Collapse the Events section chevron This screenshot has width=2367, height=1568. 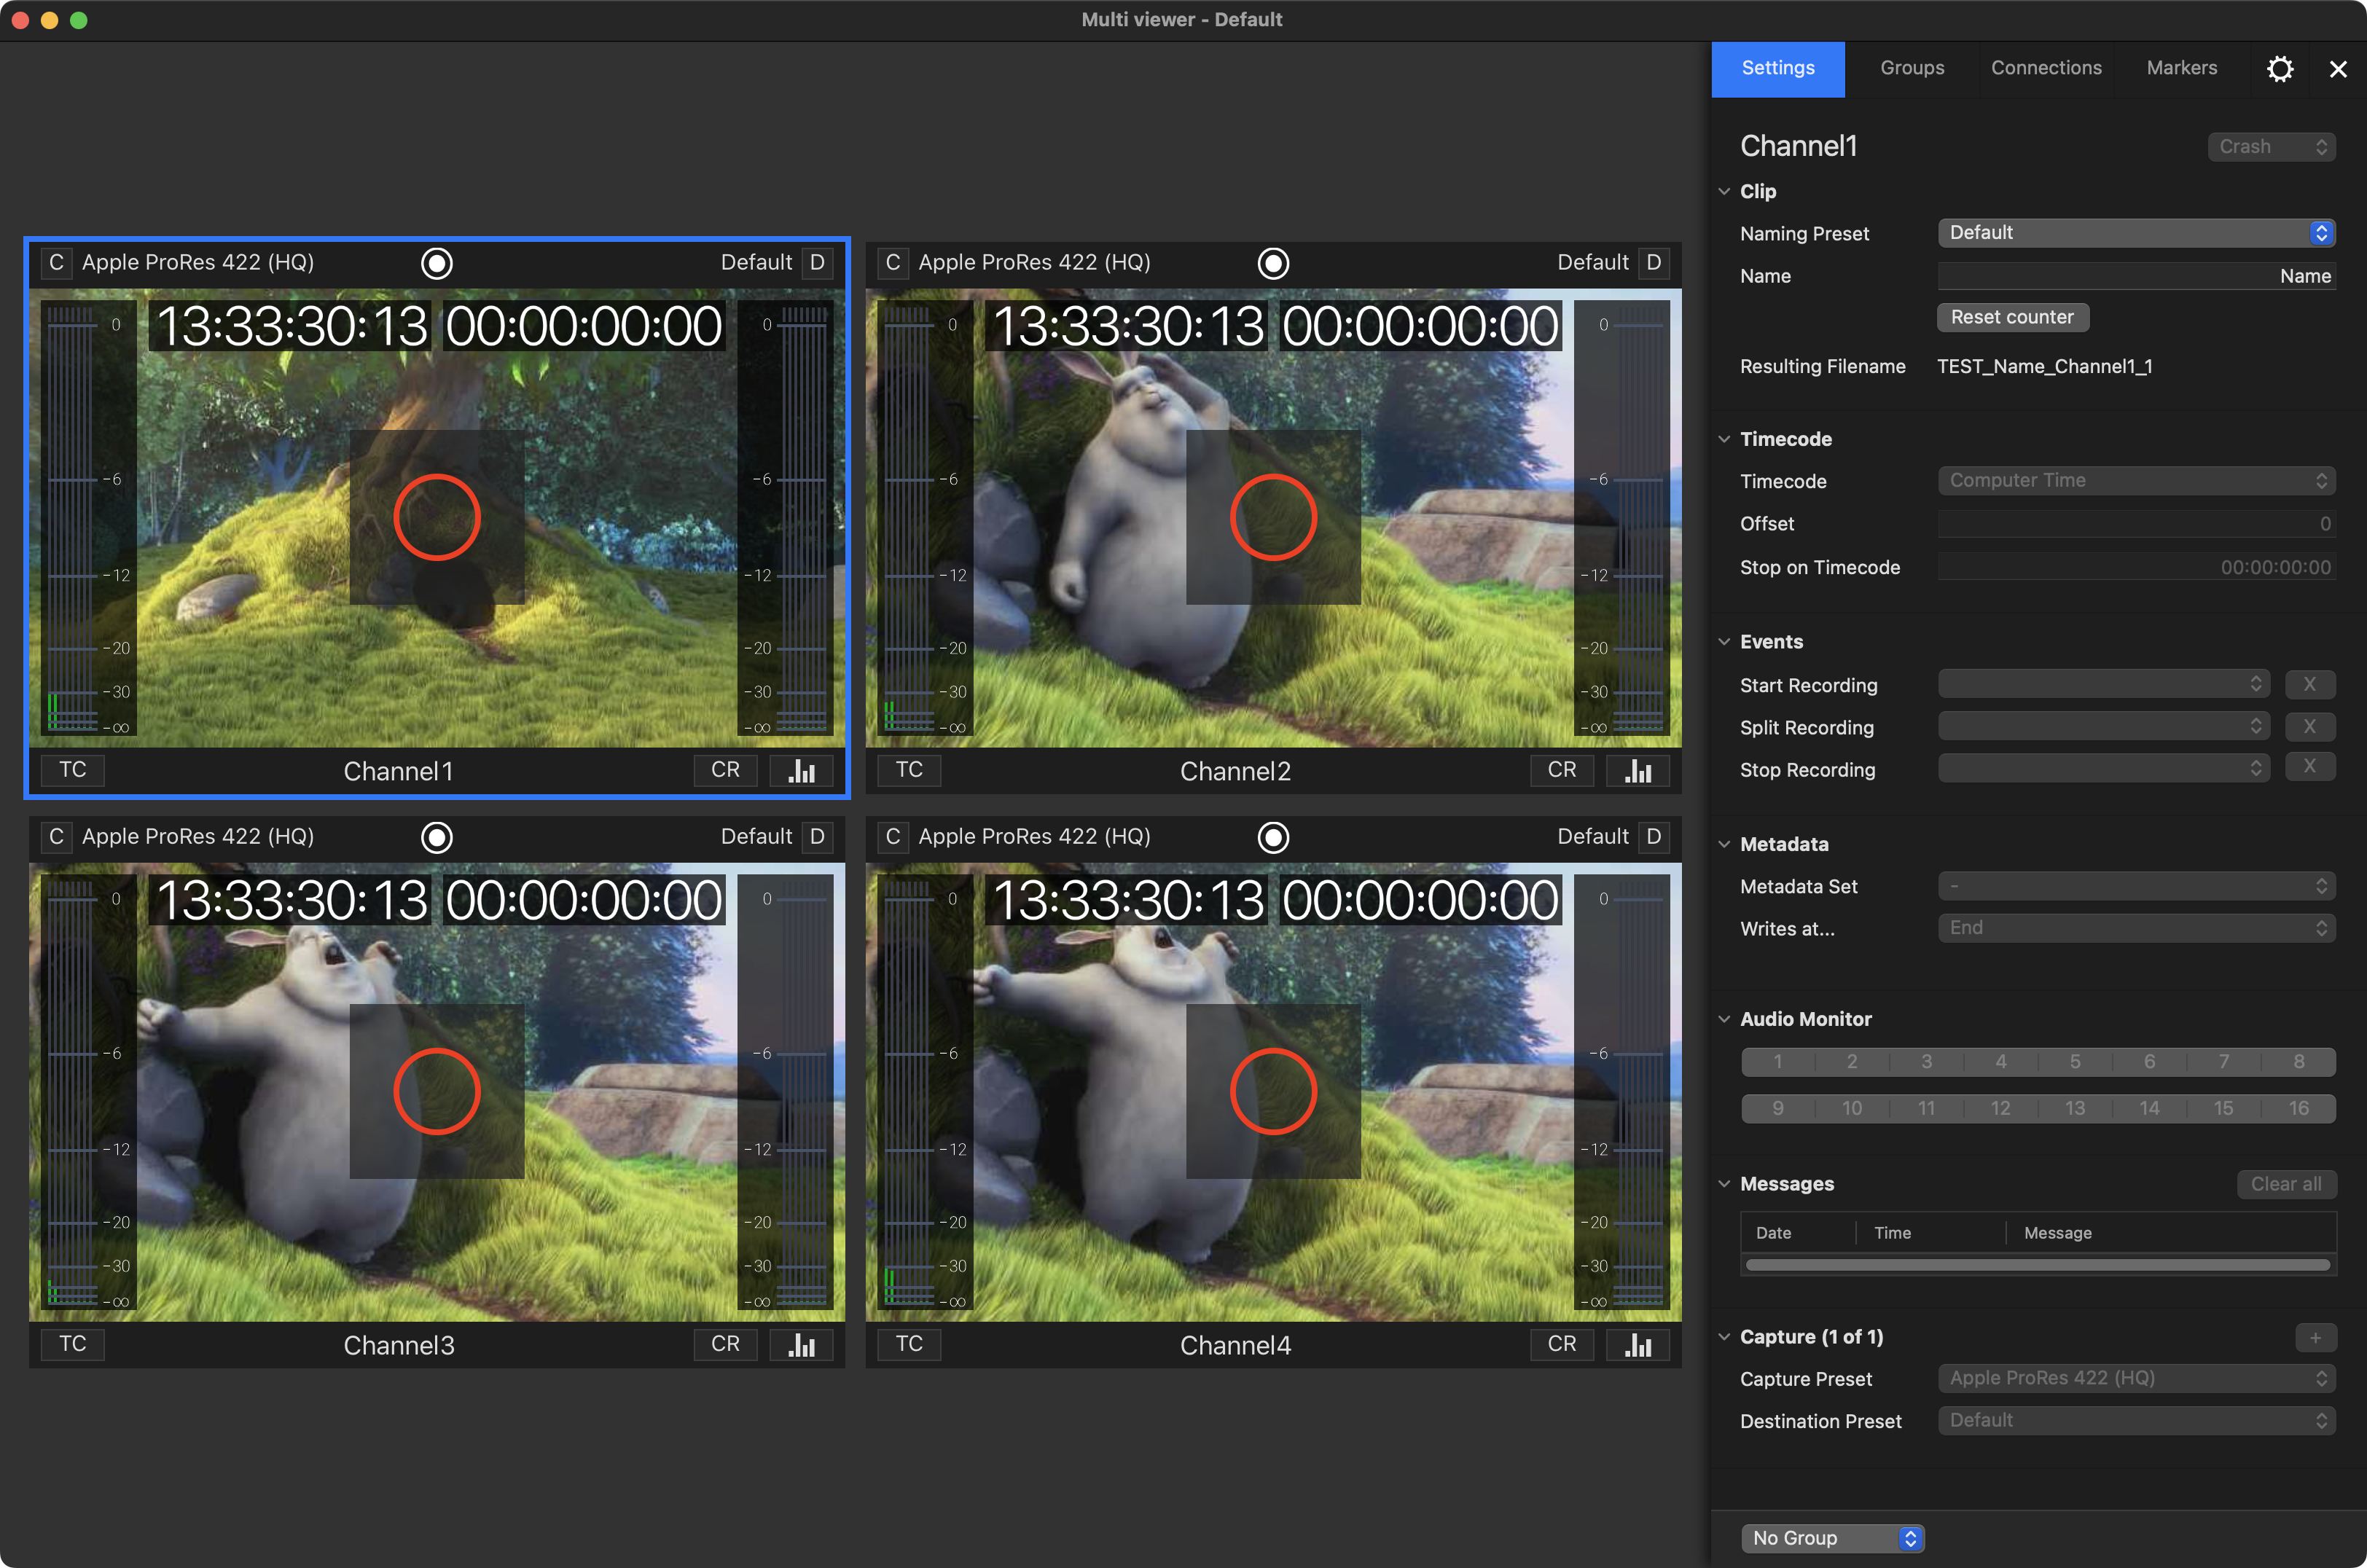(1724, 642)
